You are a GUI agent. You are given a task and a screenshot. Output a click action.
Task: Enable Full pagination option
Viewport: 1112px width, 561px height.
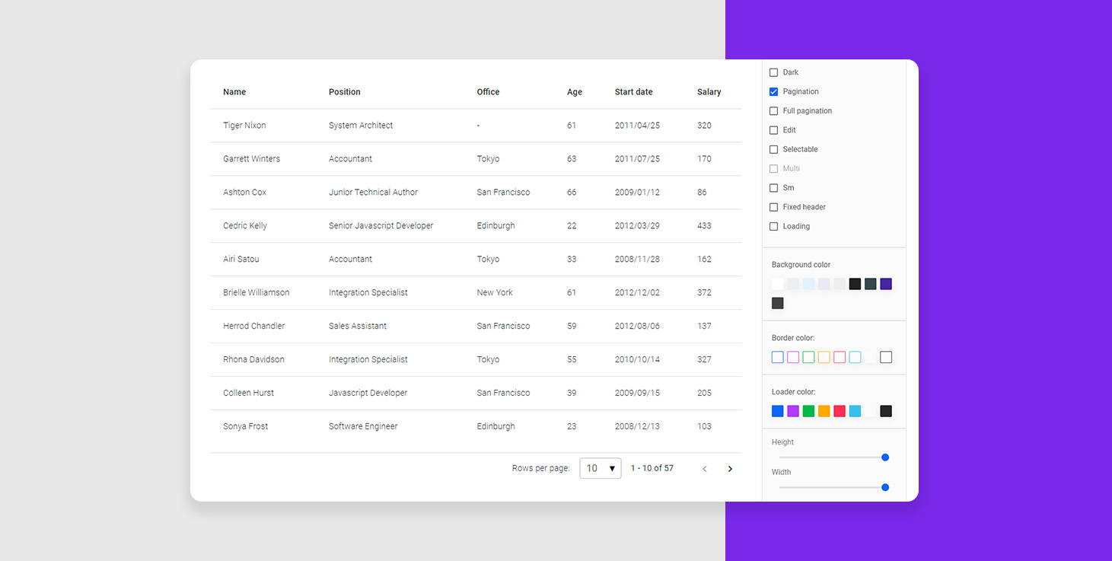pyautogui.click(x=774, y=111)
